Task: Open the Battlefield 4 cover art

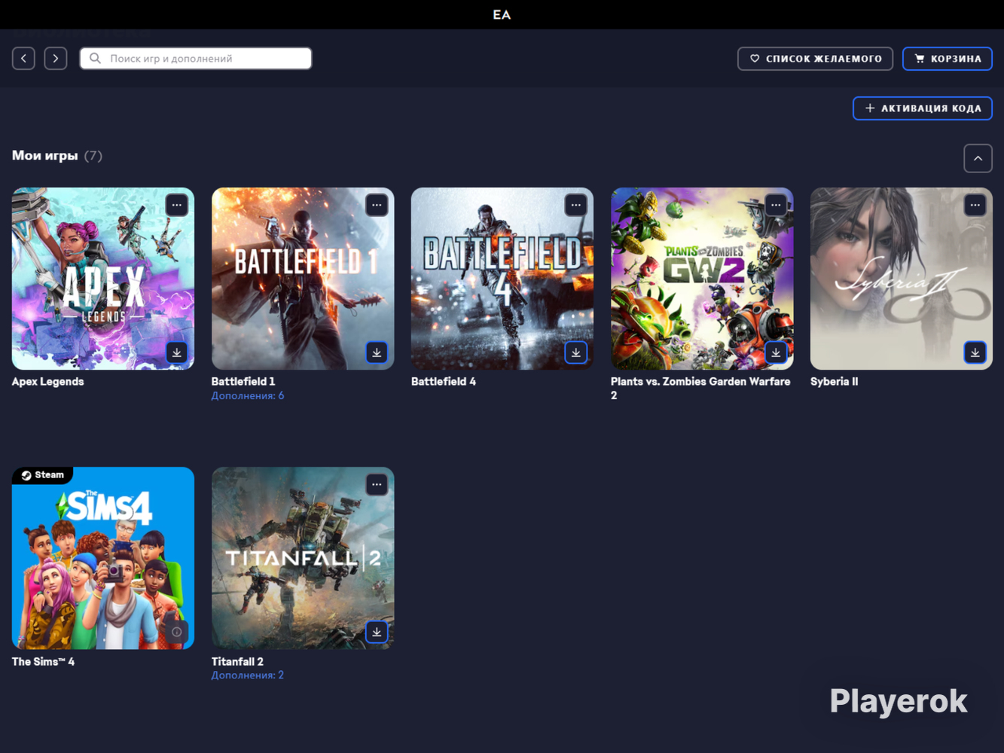Action: tap(502, 279)
